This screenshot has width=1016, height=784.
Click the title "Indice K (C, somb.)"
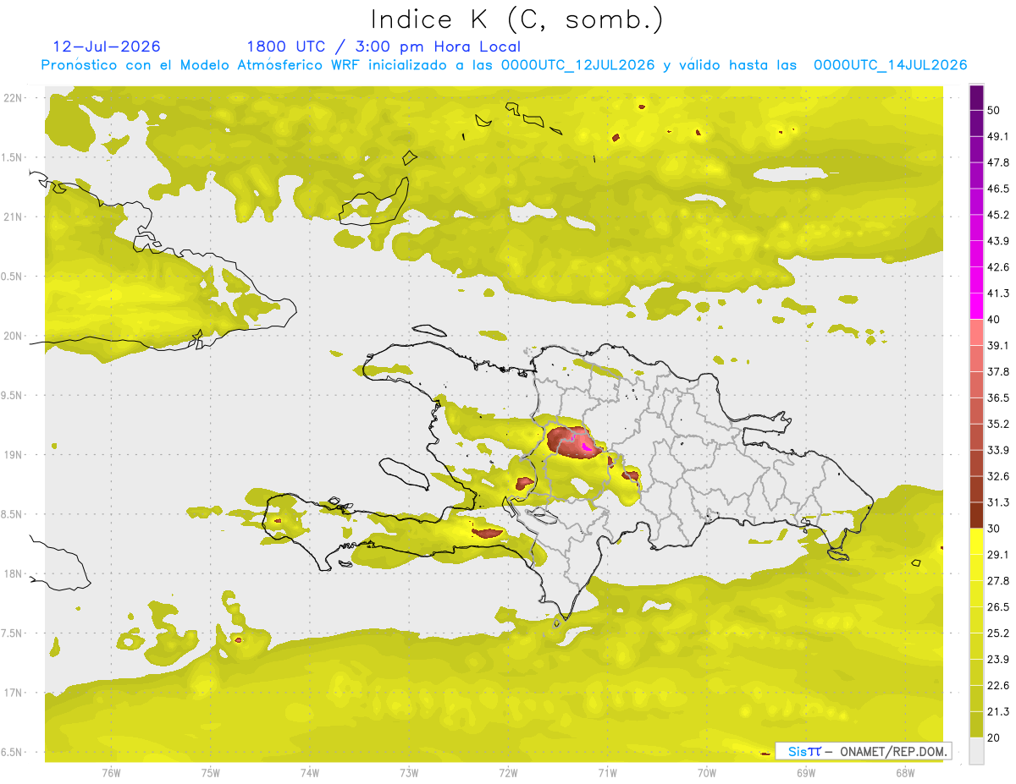click(x=517, y=19)
